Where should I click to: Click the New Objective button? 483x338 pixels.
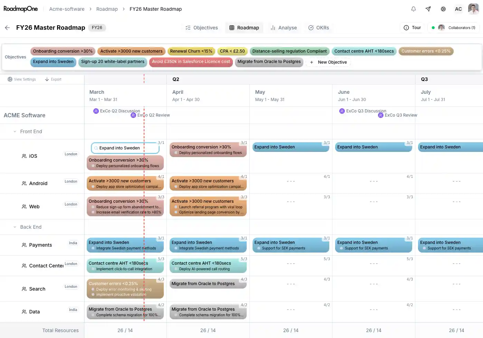328,62
